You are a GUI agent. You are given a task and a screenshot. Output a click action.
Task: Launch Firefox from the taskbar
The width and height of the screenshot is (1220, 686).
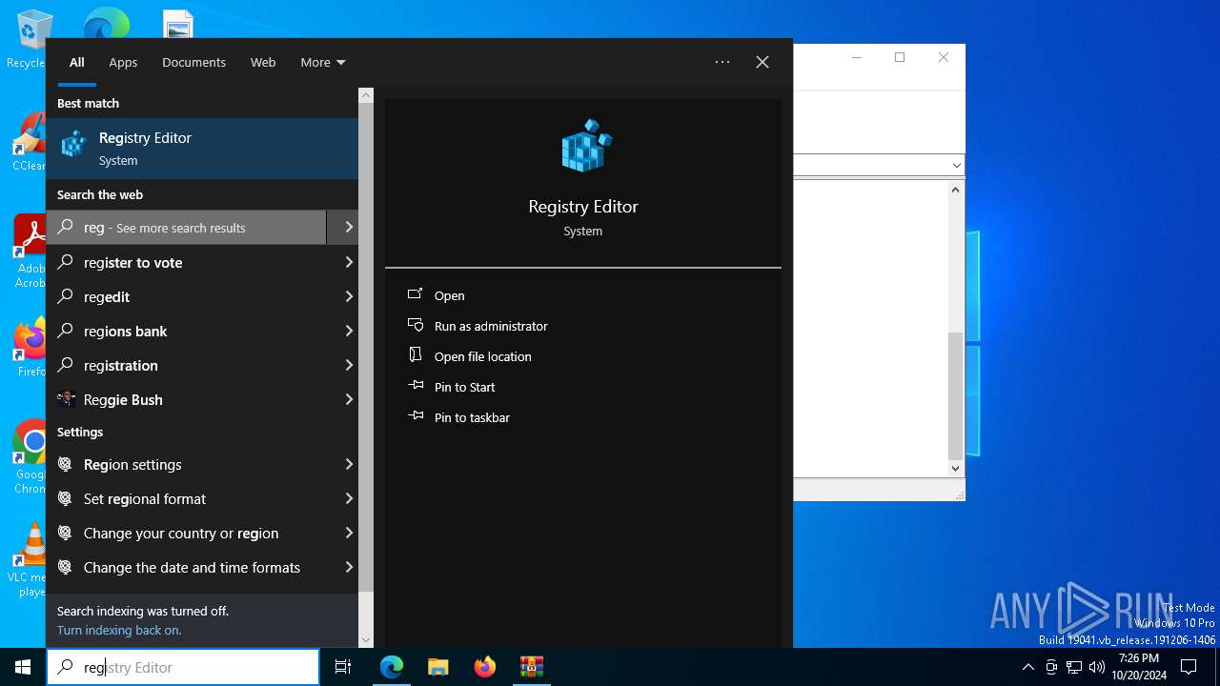coord(485,667)
